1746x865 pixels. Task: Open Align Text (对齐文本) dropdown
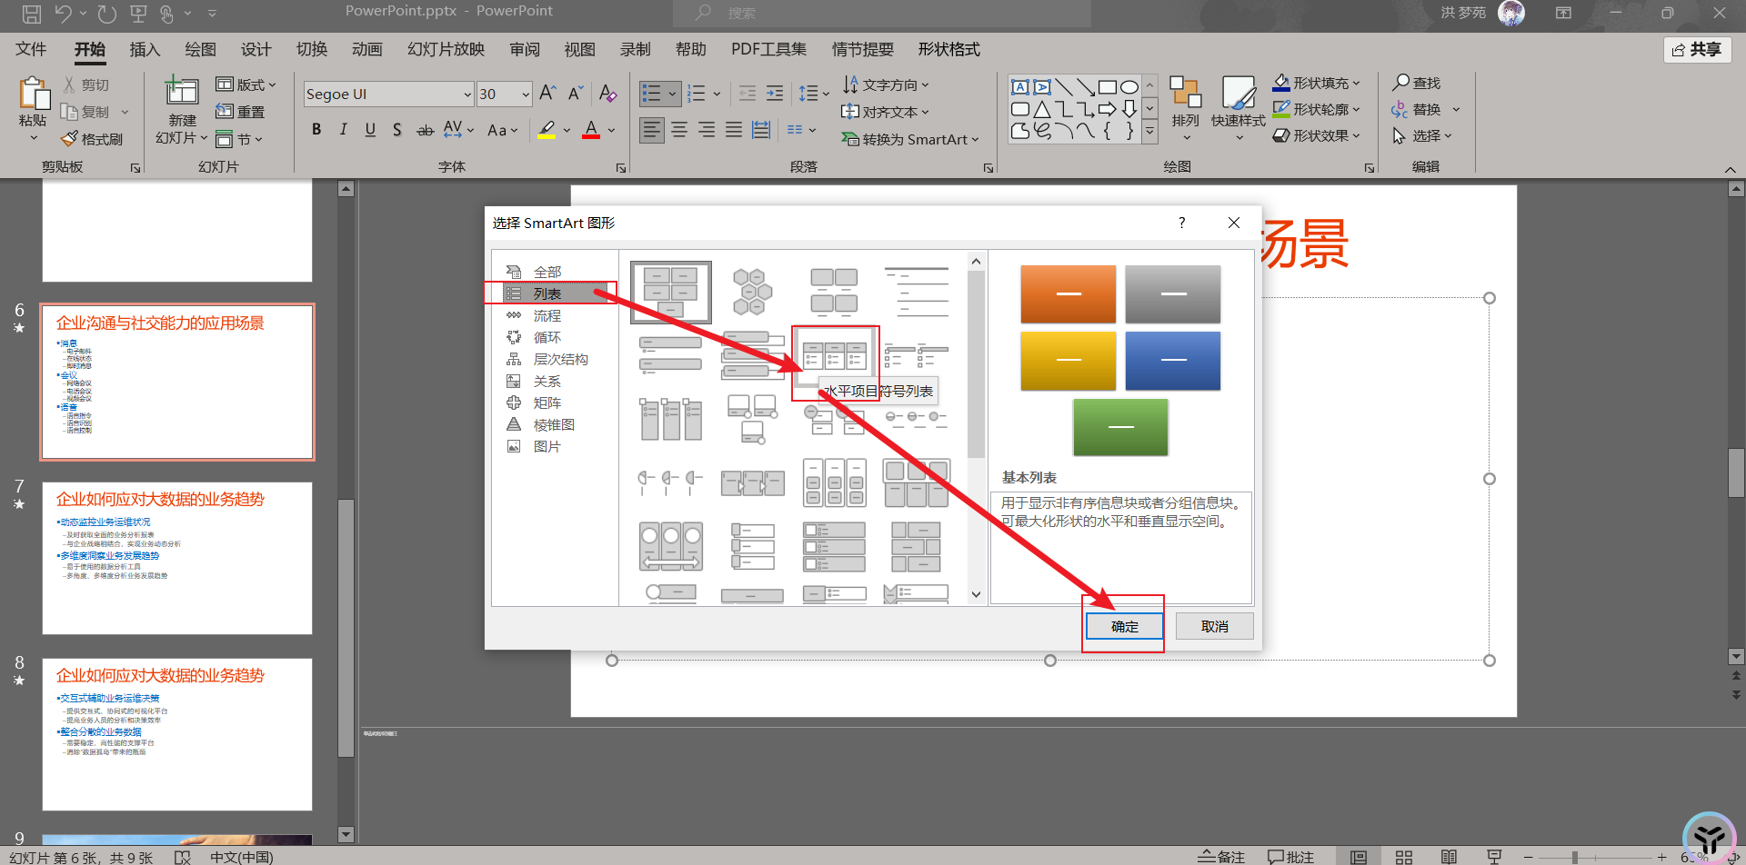[886, 112]
